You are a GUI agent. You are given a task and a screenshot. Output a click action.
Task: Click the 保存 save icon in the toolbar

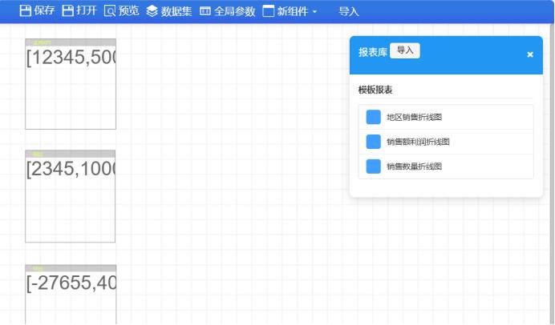click(x=26, y=11)
